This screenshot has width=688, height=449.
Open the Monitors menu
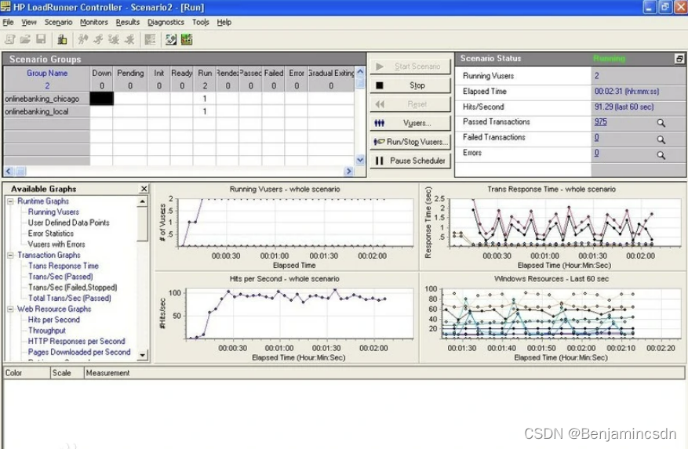pyautogui.click(x=94, y=22)
